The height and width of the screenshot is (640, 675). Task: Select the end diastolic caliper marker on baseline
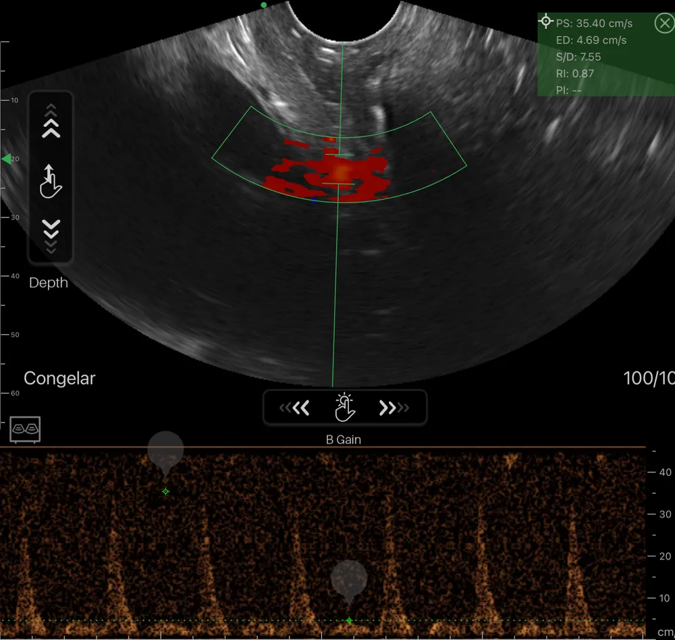[x=349, y=620]
